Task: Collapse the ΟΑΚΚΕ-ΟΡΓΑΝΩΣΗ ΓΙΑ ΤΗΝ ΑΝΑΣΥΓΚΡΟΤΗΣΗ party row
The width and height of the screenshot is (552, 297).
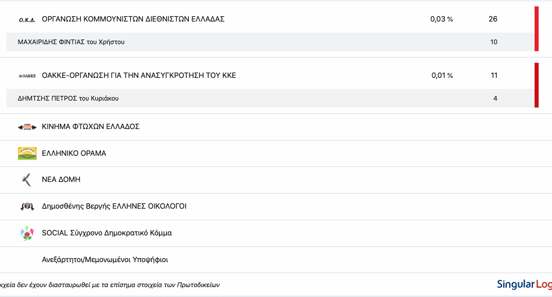Action: 267,76
